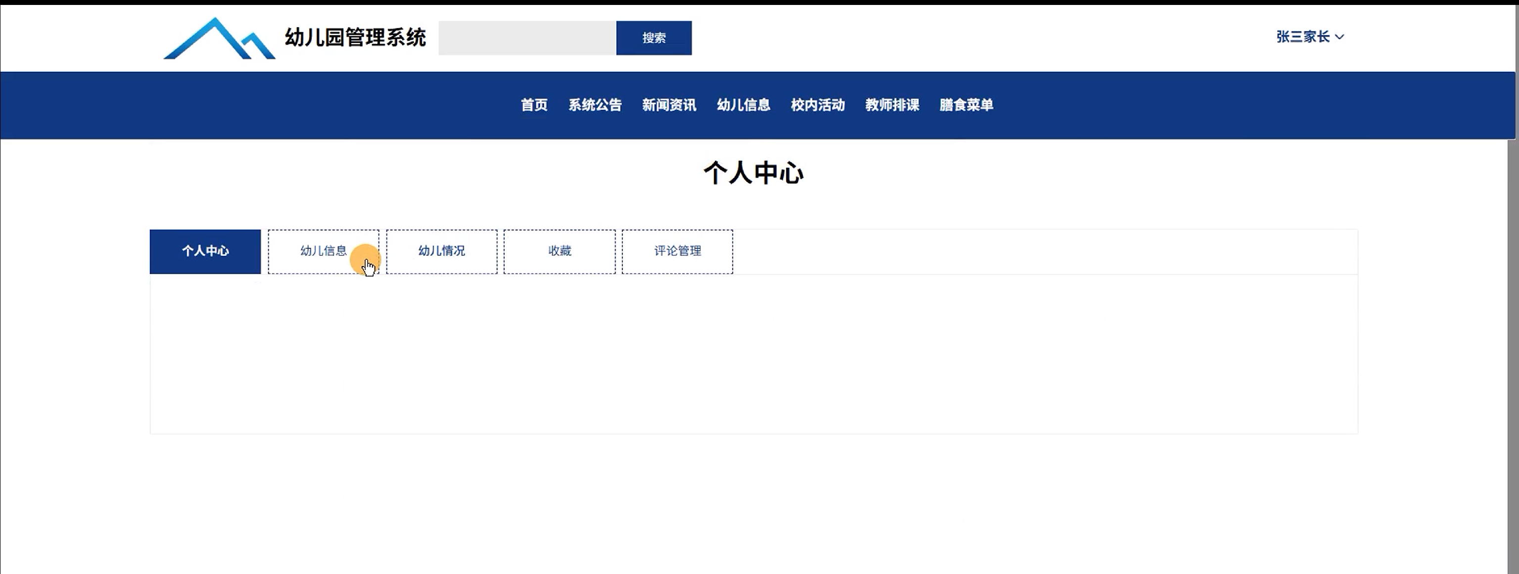1519x574 pixels.
Task: Open 膳食菜单 navigation item
Action: coord(966,105)
